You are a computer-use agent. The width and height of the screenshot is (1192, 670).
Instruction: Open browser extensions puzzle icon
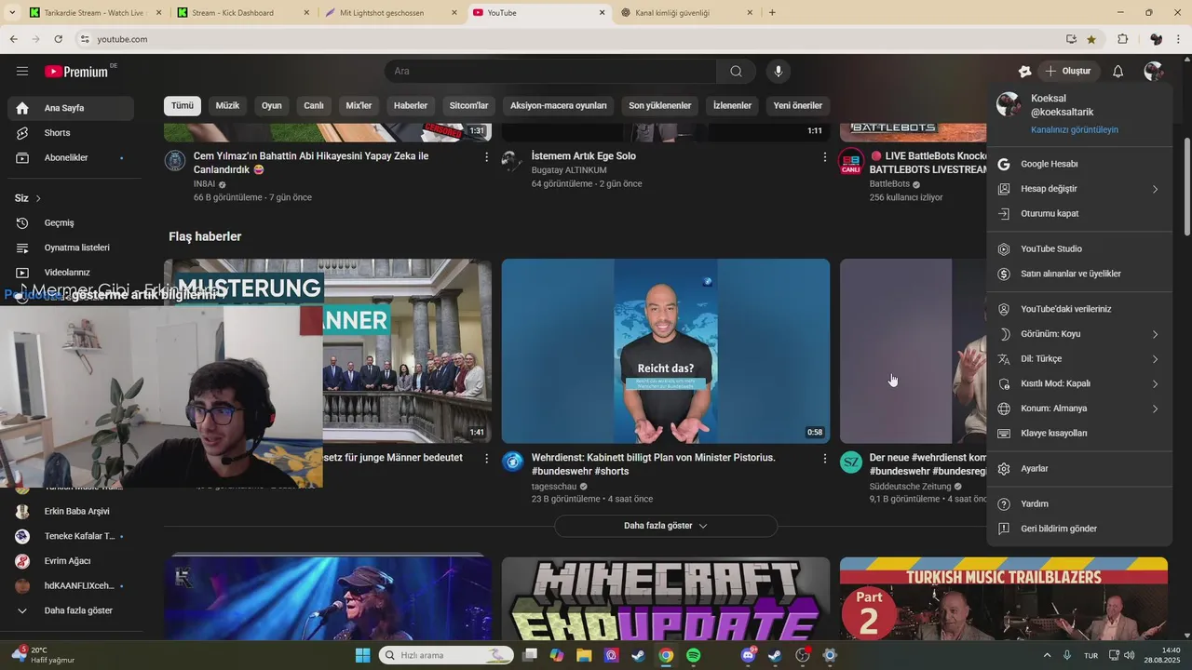point(1122,39)
